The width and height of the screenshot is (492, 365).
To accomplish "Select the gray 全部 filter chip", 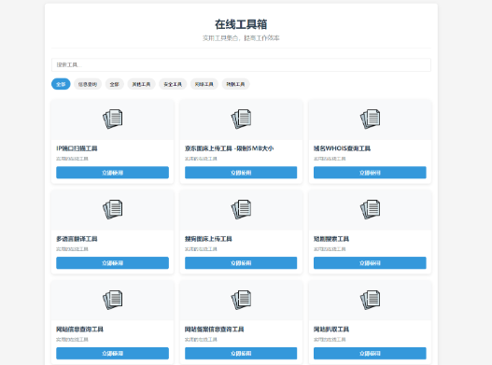I will [115, 84].
